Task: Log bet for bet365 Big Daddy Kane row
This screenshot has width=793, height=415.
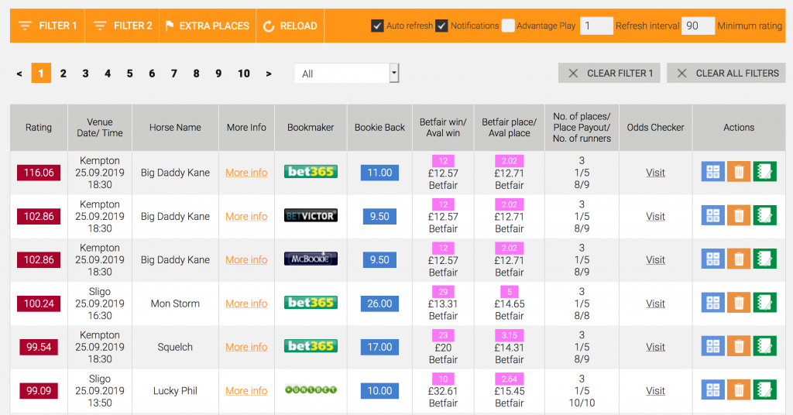Action: coord(764,172)
